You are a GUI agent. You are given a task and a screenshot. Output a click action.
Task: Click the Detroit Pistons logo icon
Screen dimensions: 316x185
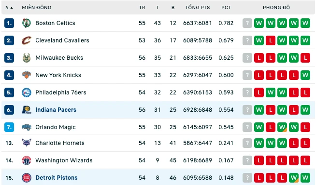tap(27, 178)
